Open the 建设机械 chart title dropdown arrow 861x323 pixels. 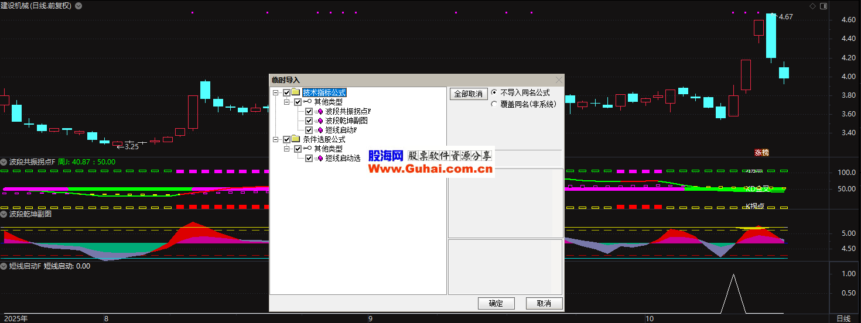pyautogui.click(x=79, y=6)
